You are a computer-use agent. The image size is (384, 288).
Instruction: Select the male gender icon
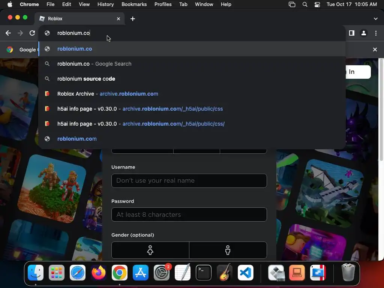[x=228, y=250]
